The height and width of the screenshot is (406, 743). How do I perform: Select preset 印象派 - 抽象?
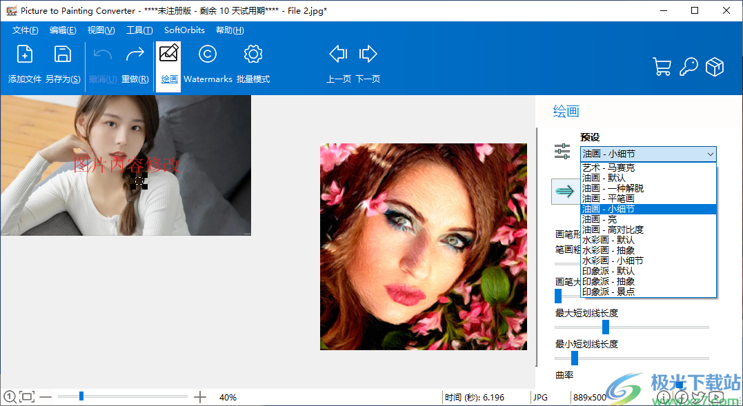648,281
